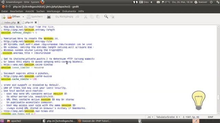This screenshot has width=220, height=123.
Task: Open the Ansicht menu
Action: (30, 11)
